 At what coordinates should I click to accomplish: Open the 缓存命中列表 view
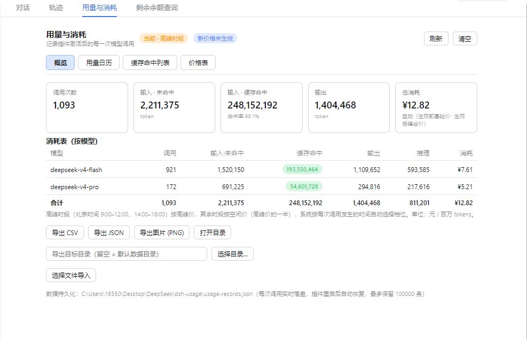pos(150,63)
